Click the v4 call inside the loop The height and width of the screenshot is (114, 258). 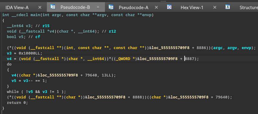pyautogui.click(x=14, y=75)
